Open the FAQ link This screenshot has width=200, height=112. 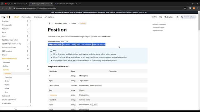tap(160, 17)
